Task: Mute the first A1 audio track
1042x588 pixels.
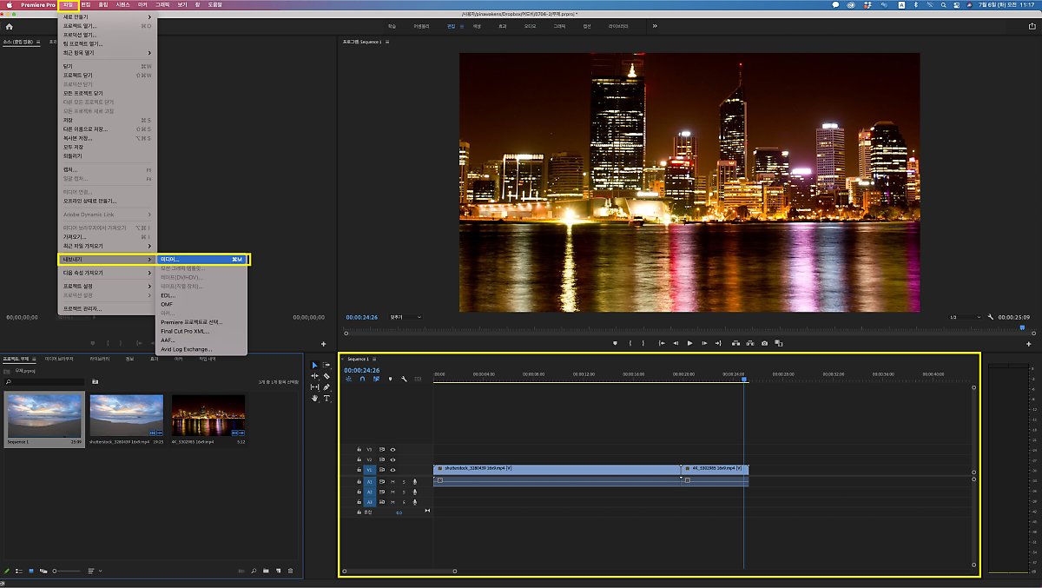Action: [392, 481]
